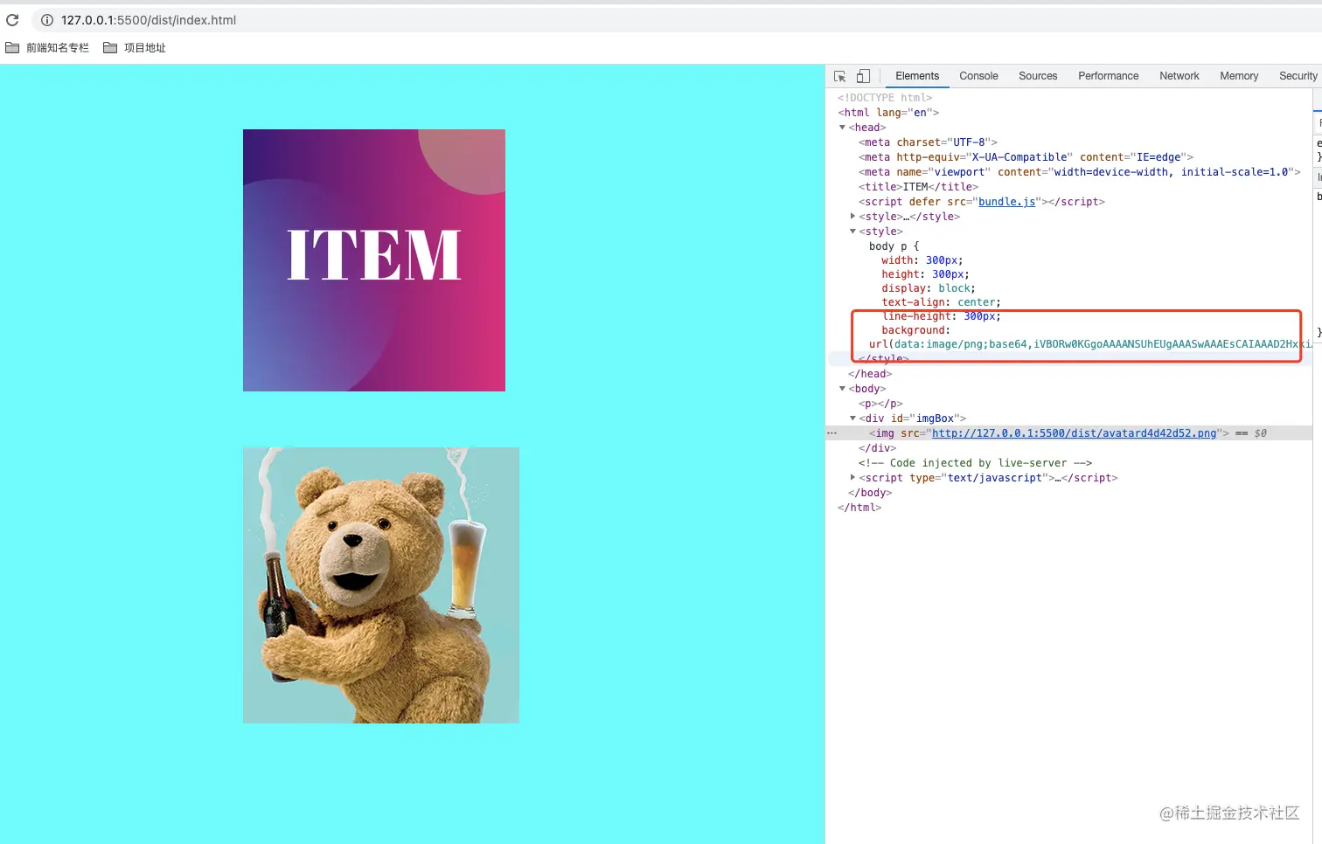Click the ellipsis actions beside the img row

click(x=831, y=433)
